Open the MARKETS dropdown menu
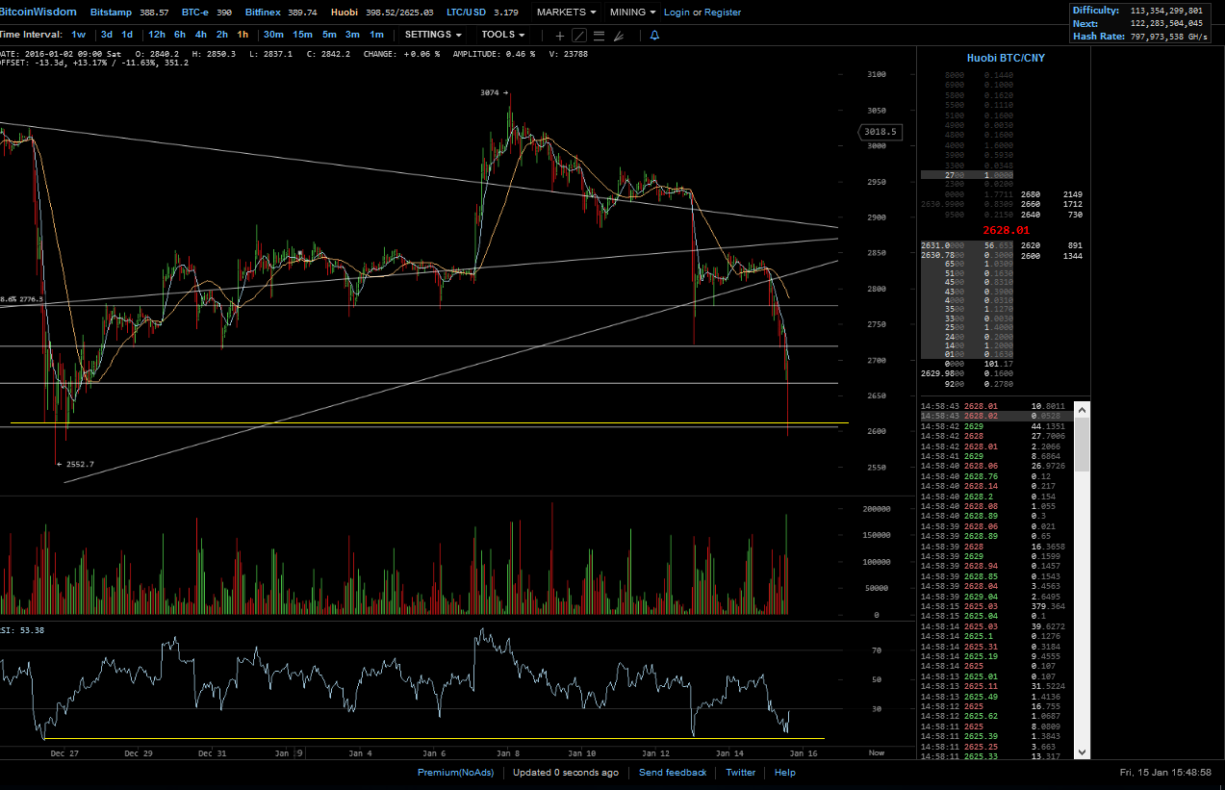The width and height of the screenshot is (1225, 790). (x=566, y=13)
